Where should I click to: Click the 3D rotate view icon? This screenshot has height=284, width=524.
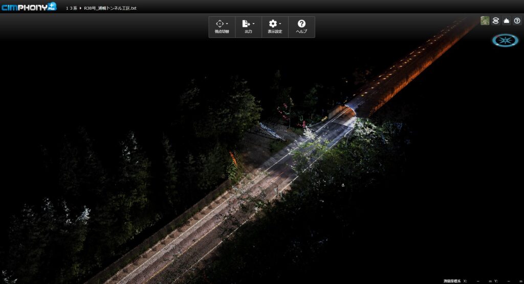click(495, 20)
